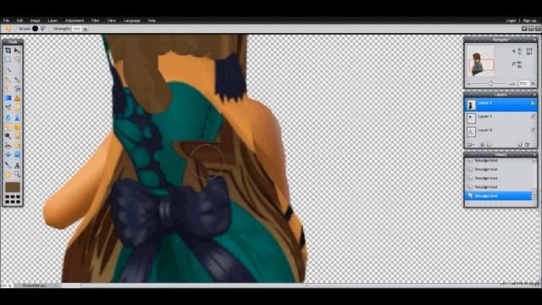Open the Adjustment menu
Viewport: 542px width, 305px height.
coord(75,20)
